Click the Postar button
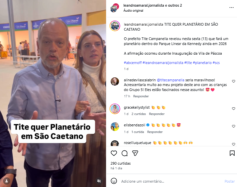Viewport: 237px width, 187px height. click(x=230, y=181)
